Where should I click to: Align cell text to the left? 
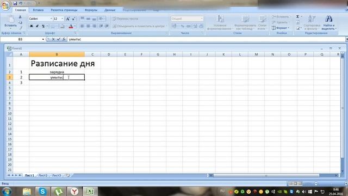tap(82, 26)
